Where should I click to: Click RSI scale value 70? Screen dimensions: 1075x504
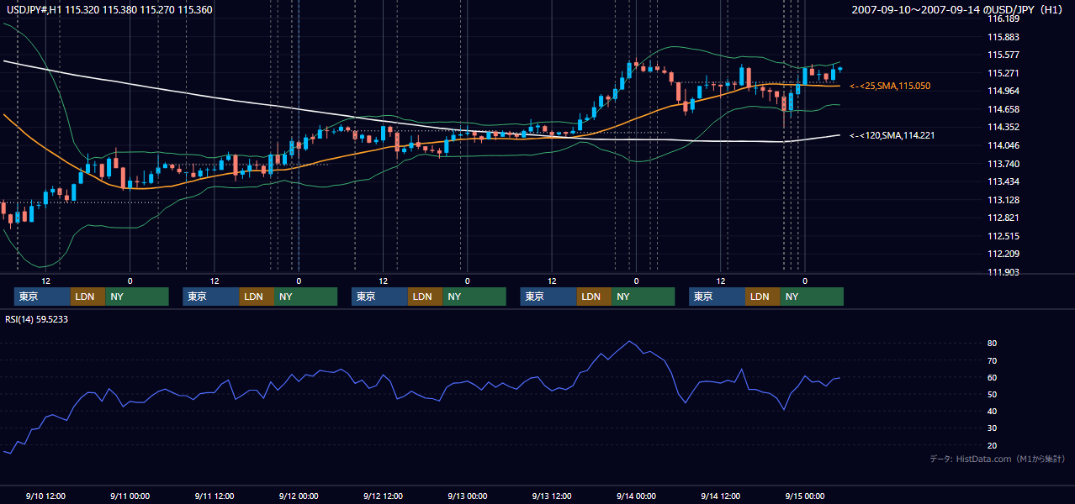coord(993,360)
